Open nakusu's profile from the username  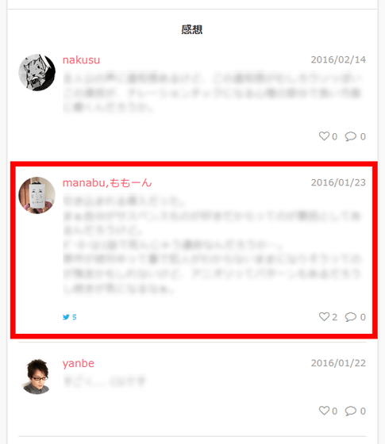pos(81,60)
